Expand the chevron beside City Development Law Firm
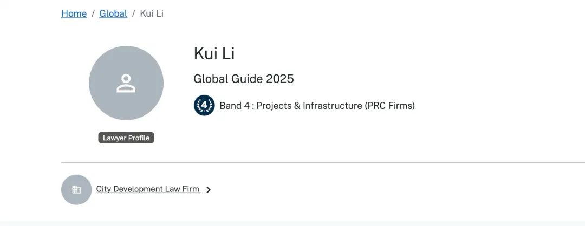585x226 pixels. (x=209, y=190)
